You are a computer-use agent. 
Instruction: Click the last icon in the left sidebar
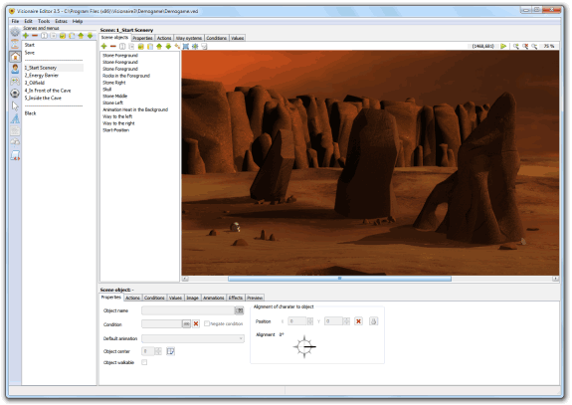click(15, 155)
